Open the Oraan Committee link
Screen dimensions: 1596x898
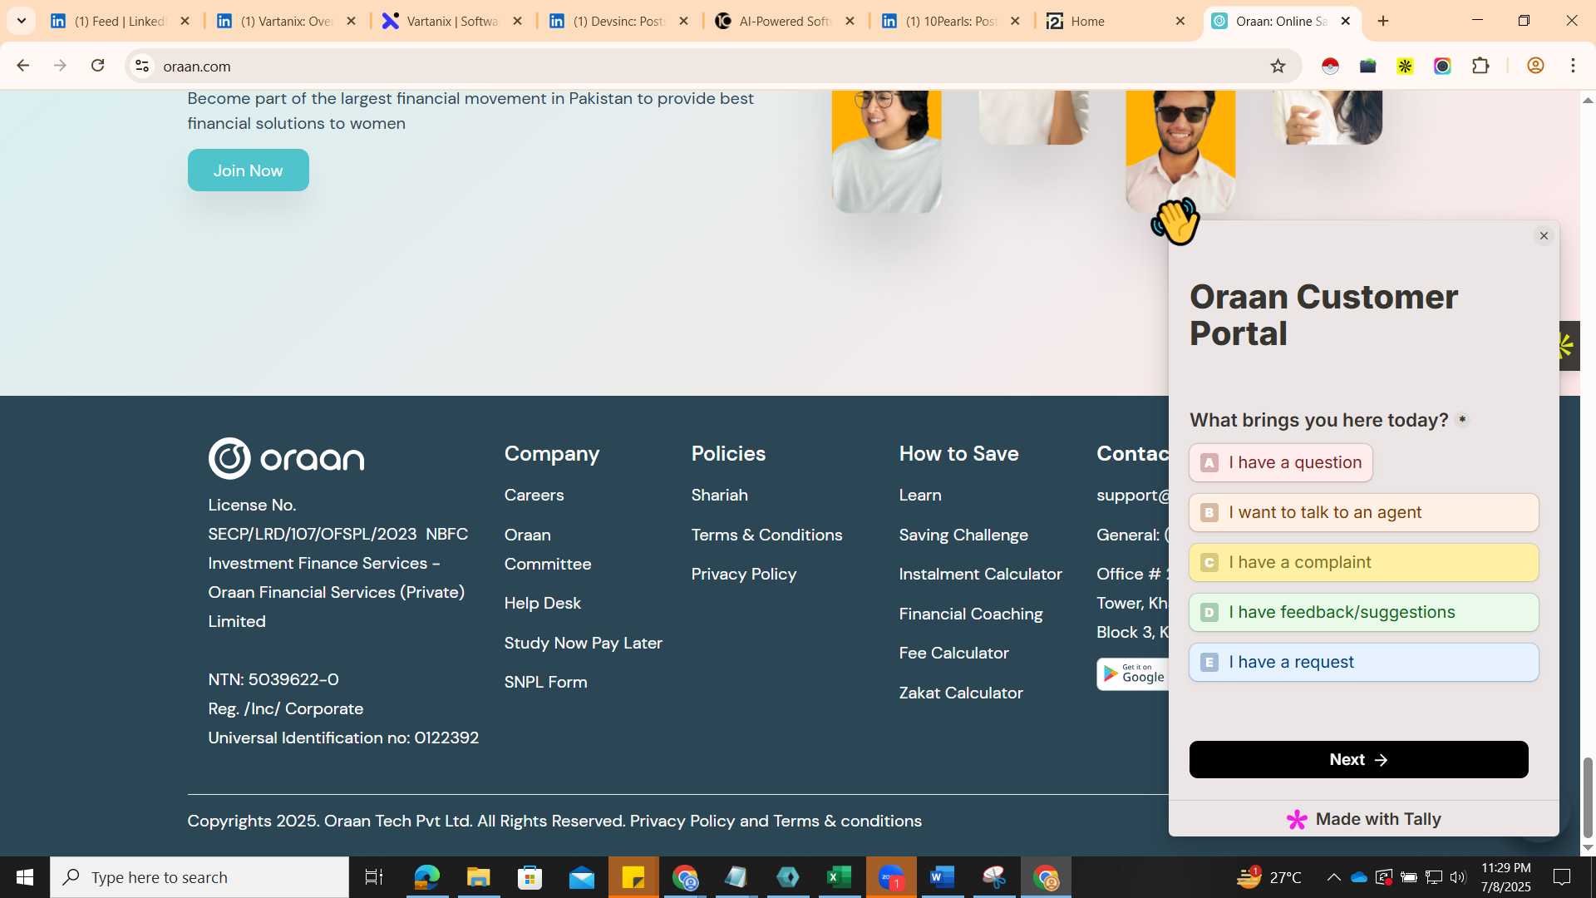click(548, 549)
